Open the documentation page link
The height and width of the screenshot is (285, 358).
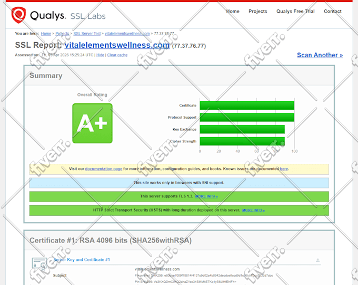tap(104, 169)
